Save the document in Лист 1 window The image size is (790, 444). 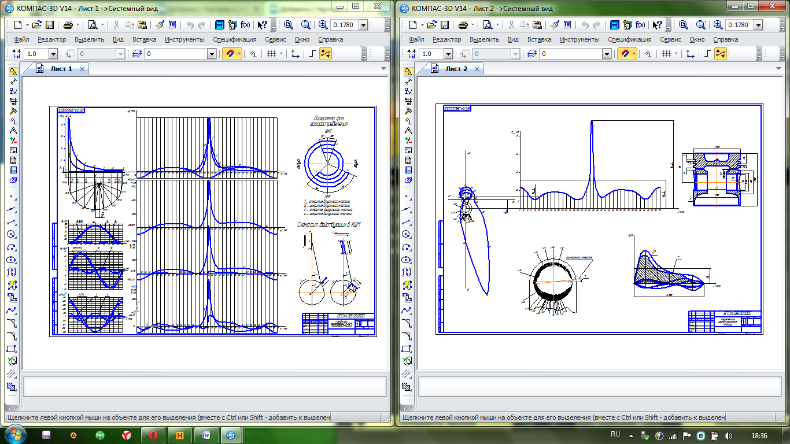tap(50, 25)
